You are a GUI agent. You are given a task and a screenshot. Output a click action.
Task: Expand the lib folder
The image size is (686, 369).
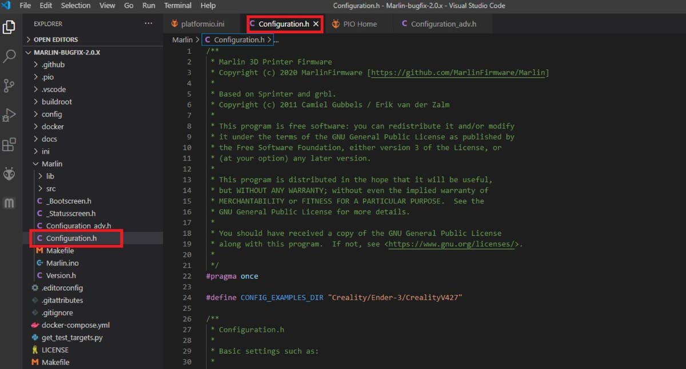click(x=50, y=177)
